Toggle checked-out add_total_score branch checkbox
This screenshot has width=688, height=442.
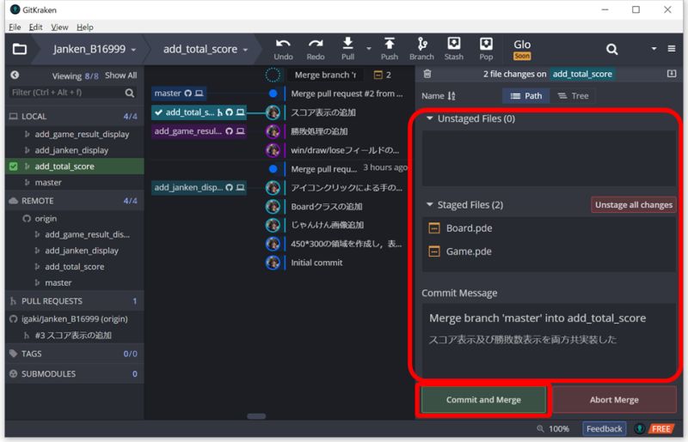[x=13, y=167]
